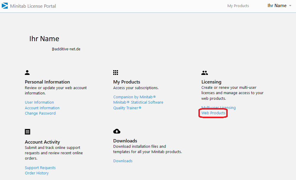The height and width of the screenshot is (180, 296).
Task: Click the Account Activity heading
Action: (42, 142)
